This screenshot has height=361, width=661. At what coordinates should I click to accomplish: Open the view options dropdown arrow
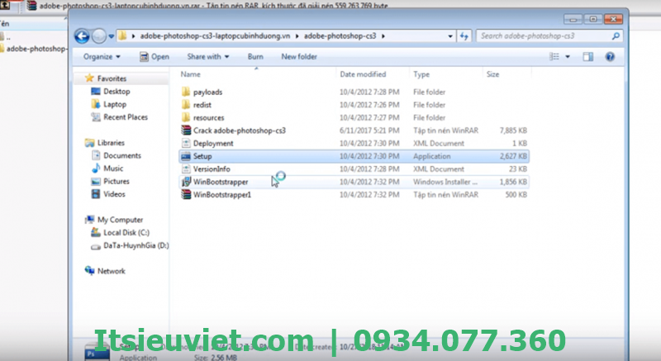[x=568, y=56]
